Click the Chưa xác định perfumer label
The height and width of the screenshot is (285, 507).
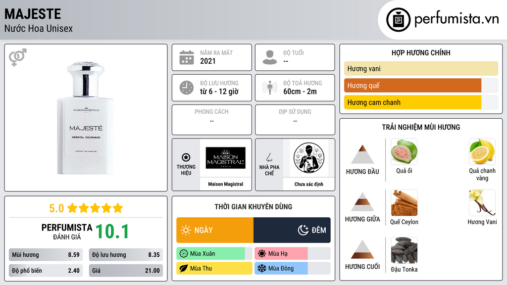309,184
